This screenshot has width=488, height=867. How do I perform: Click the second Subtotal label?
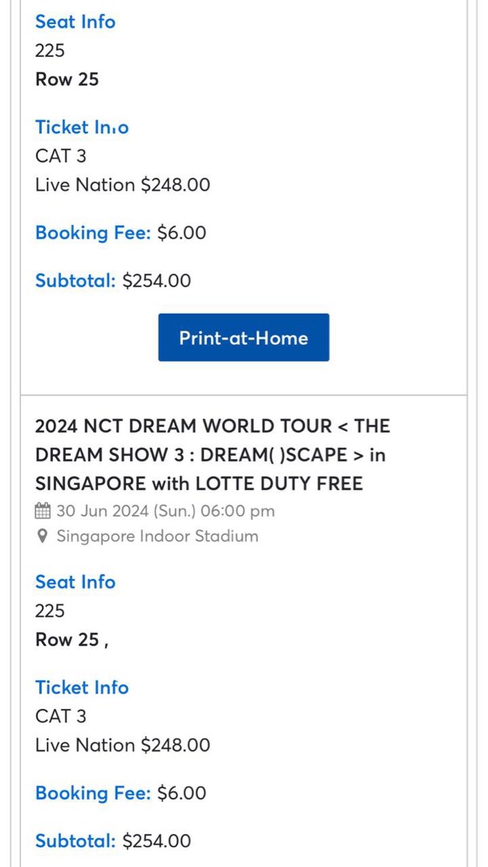coord(75,841)
